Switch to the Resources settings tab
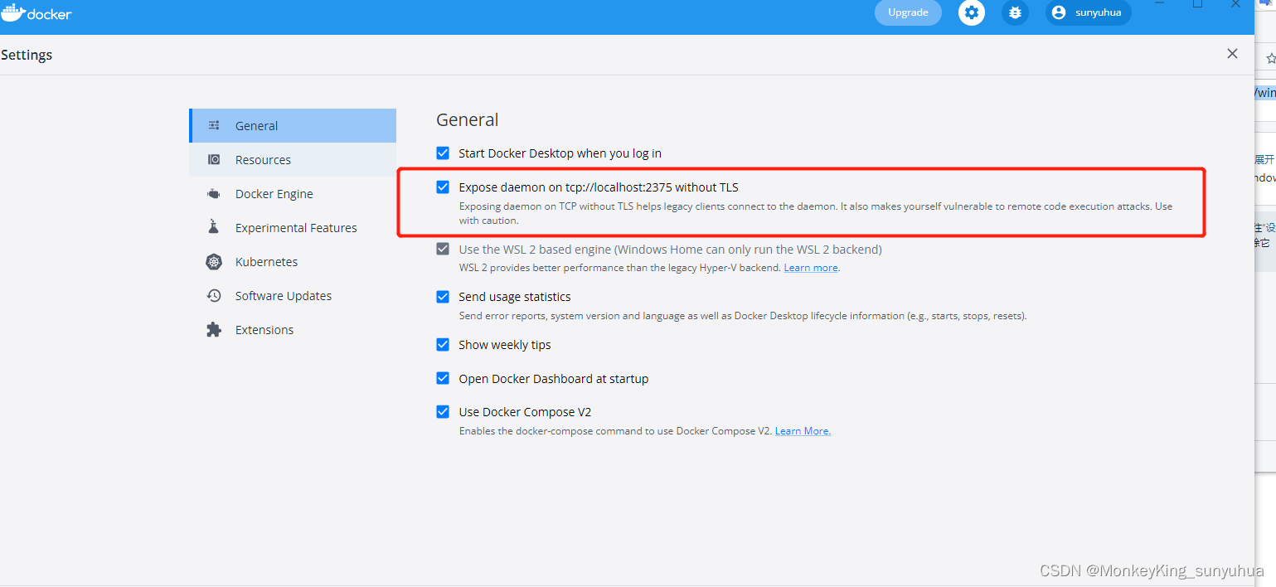The image size is (1276, 587). point(293,160)
